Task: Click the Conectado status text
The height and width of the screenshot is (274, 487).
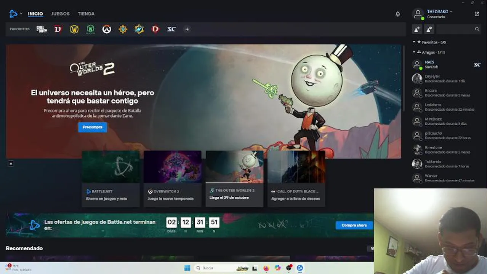Action: (x=436, y=17)
